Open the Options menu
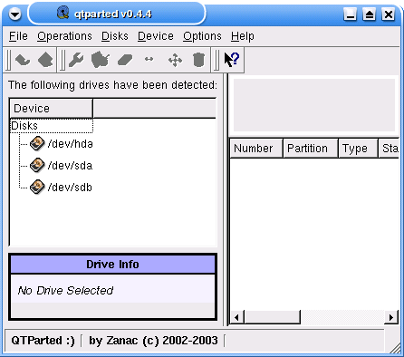Image resolution: width=404 pixels, height=357 pixels. [202, 36]
